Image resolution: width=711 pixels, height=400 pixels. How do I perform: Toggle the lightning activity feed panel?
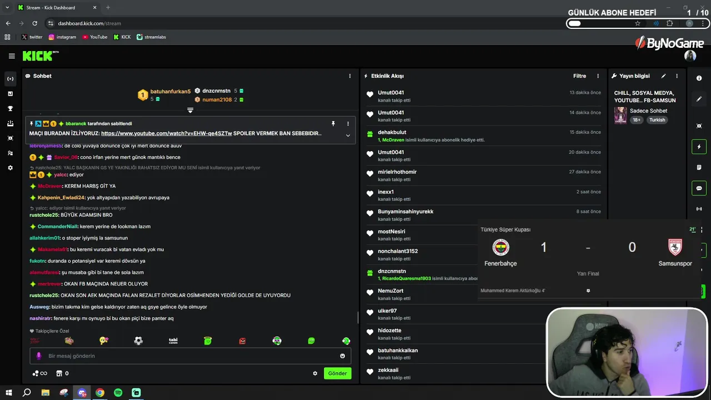tap(699, 147)
